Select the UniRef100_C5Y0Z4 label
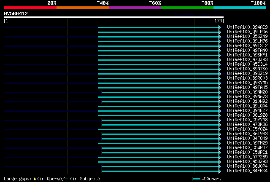Image resolution: width=270 pixels, height=182 pixels. pyautogui.click(x=247, y=129)
